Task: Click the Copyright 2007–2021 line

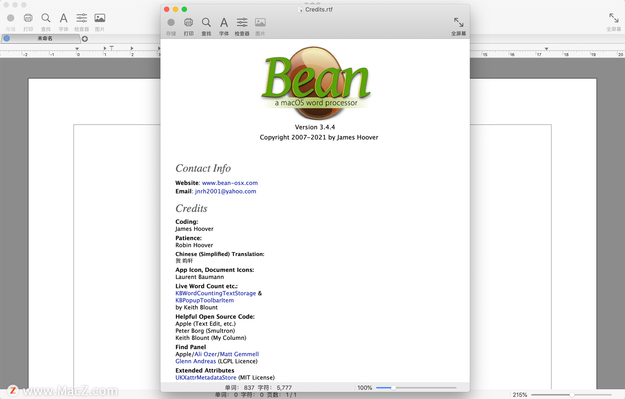Action: [319, 137]
